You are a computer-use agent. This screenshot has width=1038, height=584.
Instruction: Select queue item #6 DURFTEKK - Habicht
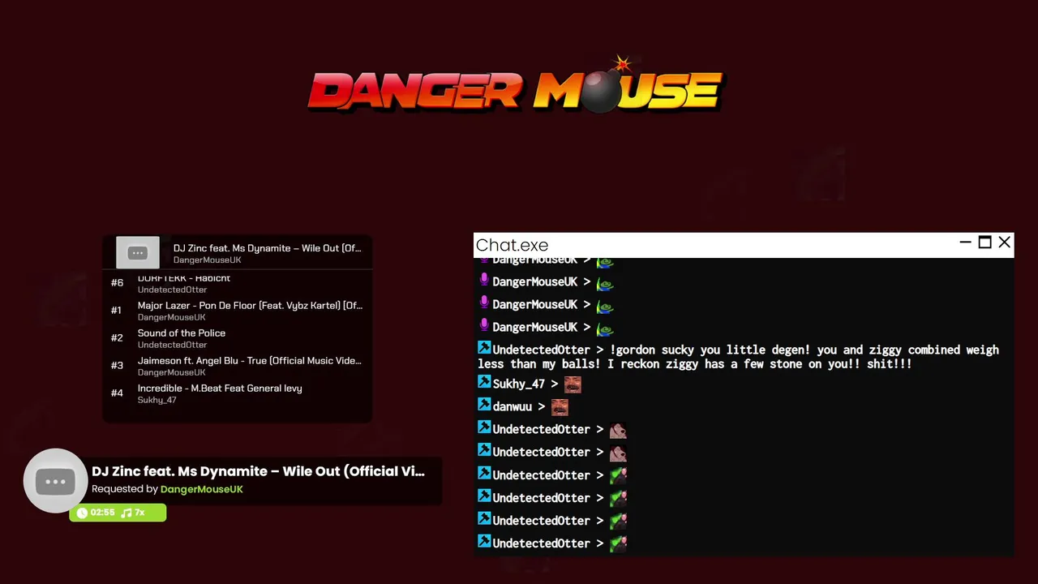click(x=238, y=283)
